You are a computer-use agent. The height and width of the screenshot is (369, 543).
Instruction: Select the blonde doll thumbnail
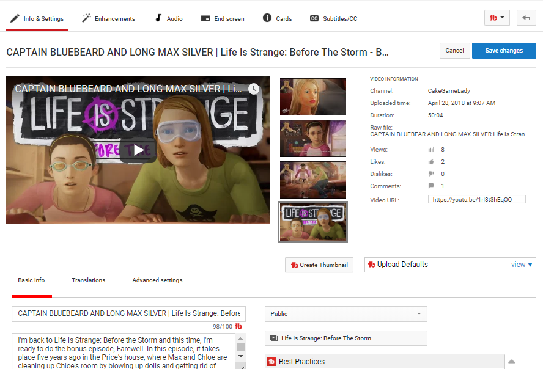(x=313, y=97)
